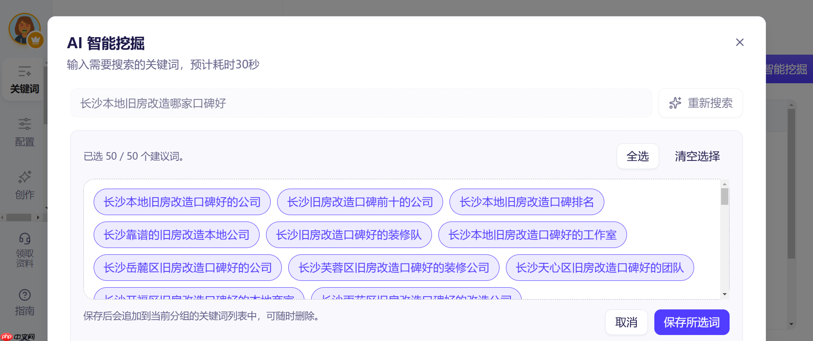Click the 已选 50 / 50 个建议词 text

pos(134,156)
